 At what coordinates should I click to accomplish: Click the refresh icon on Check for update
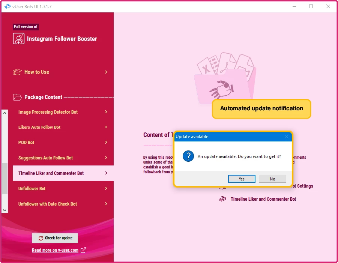pos(41,238)
